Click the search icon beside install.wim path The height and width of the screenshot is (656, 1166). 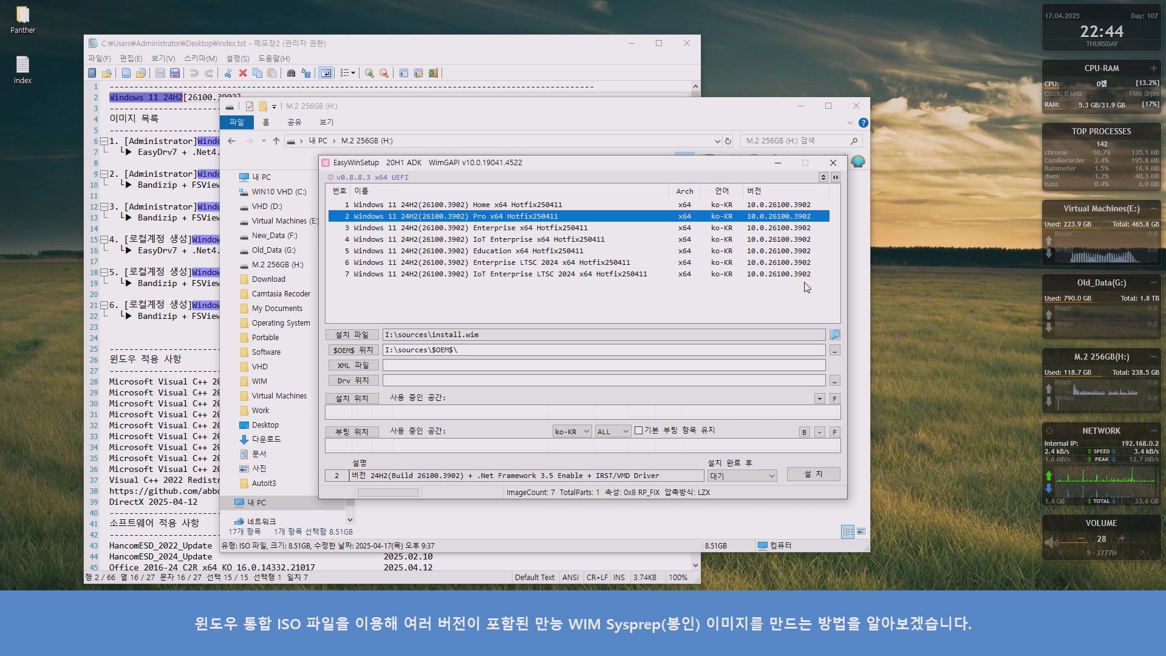835,335
